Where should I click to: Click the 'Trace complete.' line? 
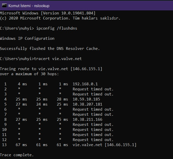[17, 155]
